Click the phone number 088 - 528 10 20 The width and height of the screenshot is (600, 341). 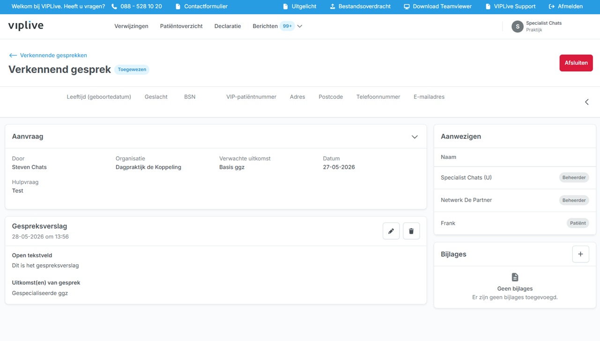click(x=141, y=7)
